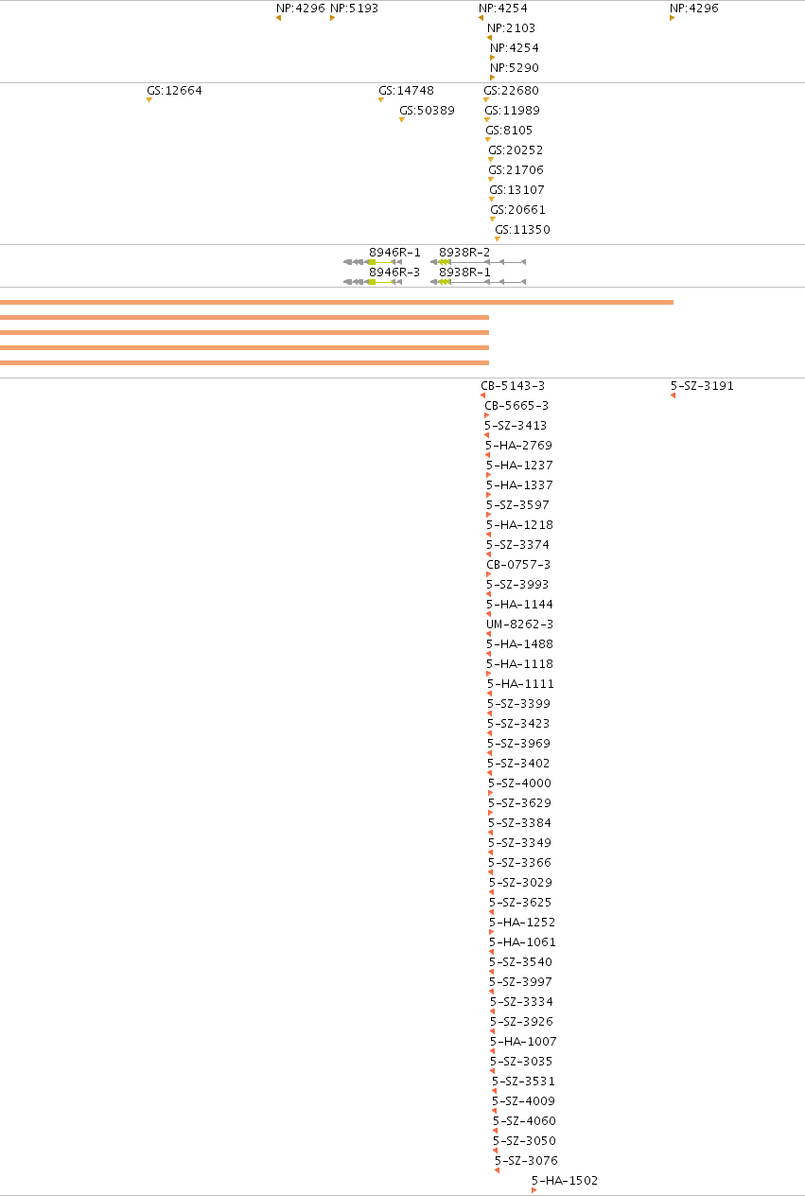Choose the GS:8105 feature
Image resolution: width=805 pixels, height=1196 pixels.
click(509, 132)
